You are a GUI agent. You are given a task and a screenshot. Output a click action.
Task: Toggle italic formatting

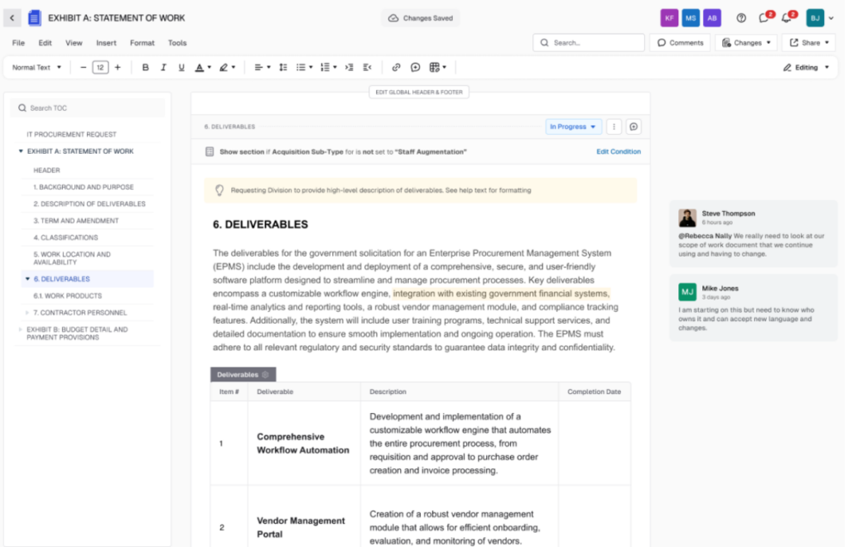click(163, 67)
